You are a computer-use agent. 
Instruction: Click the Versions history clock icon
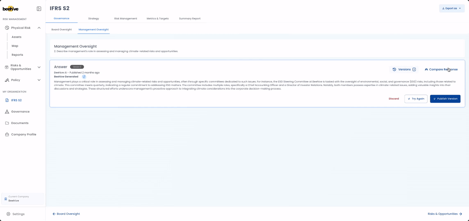[394, 69]
